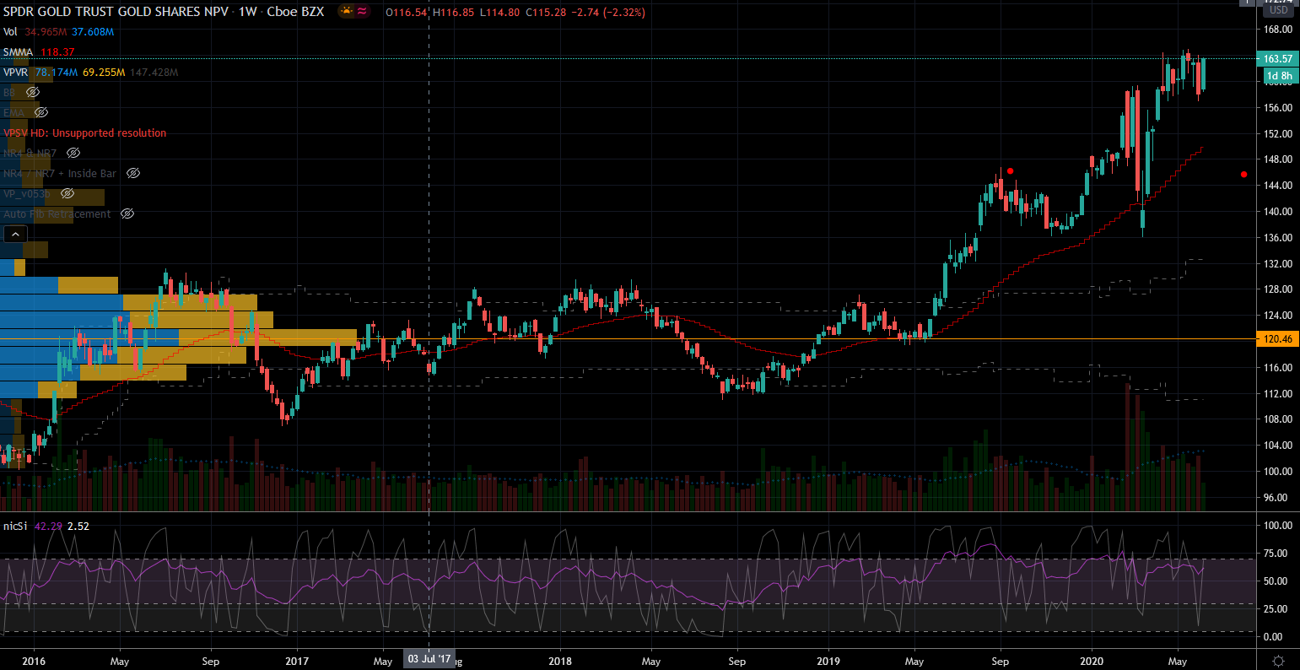Open chart settings gear icon

1278,661
